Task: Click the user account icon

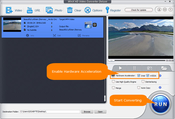Action: 159,10
